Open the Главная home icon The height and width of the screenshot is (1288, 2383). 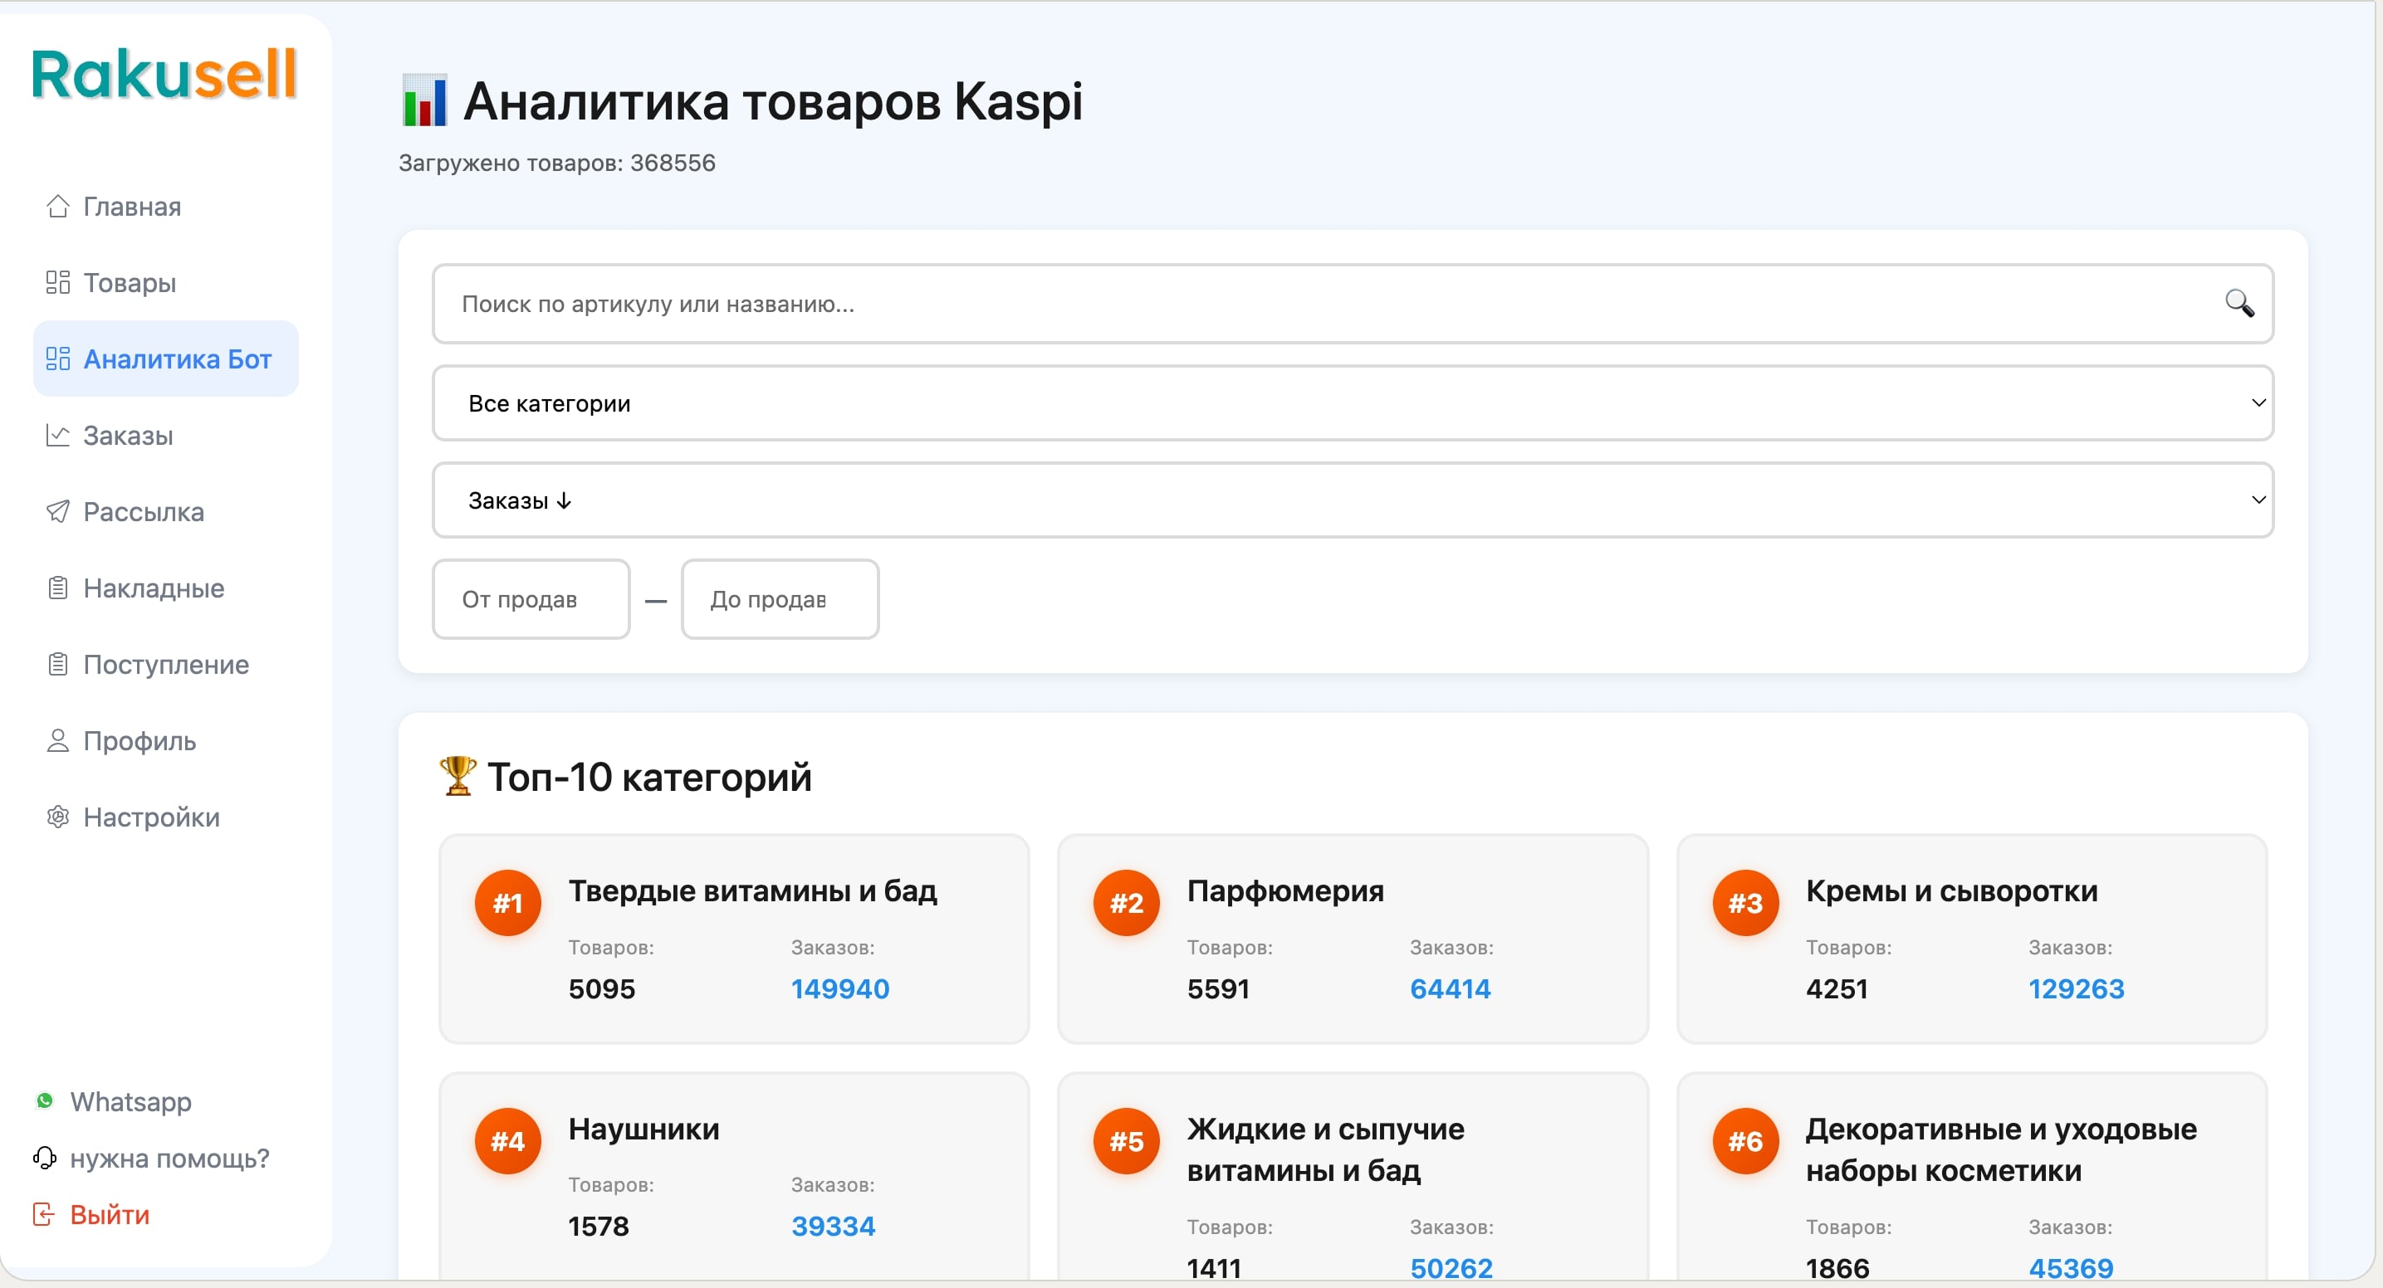(57, 205)
